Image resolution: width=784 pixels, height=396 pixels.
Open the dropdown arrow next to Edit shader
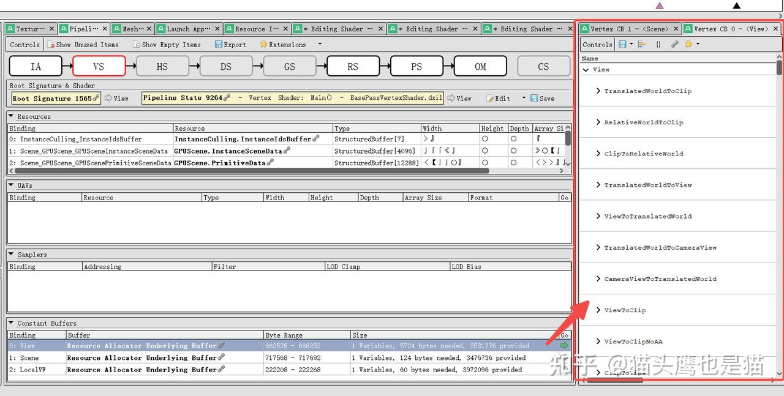(x=524, y=98)
